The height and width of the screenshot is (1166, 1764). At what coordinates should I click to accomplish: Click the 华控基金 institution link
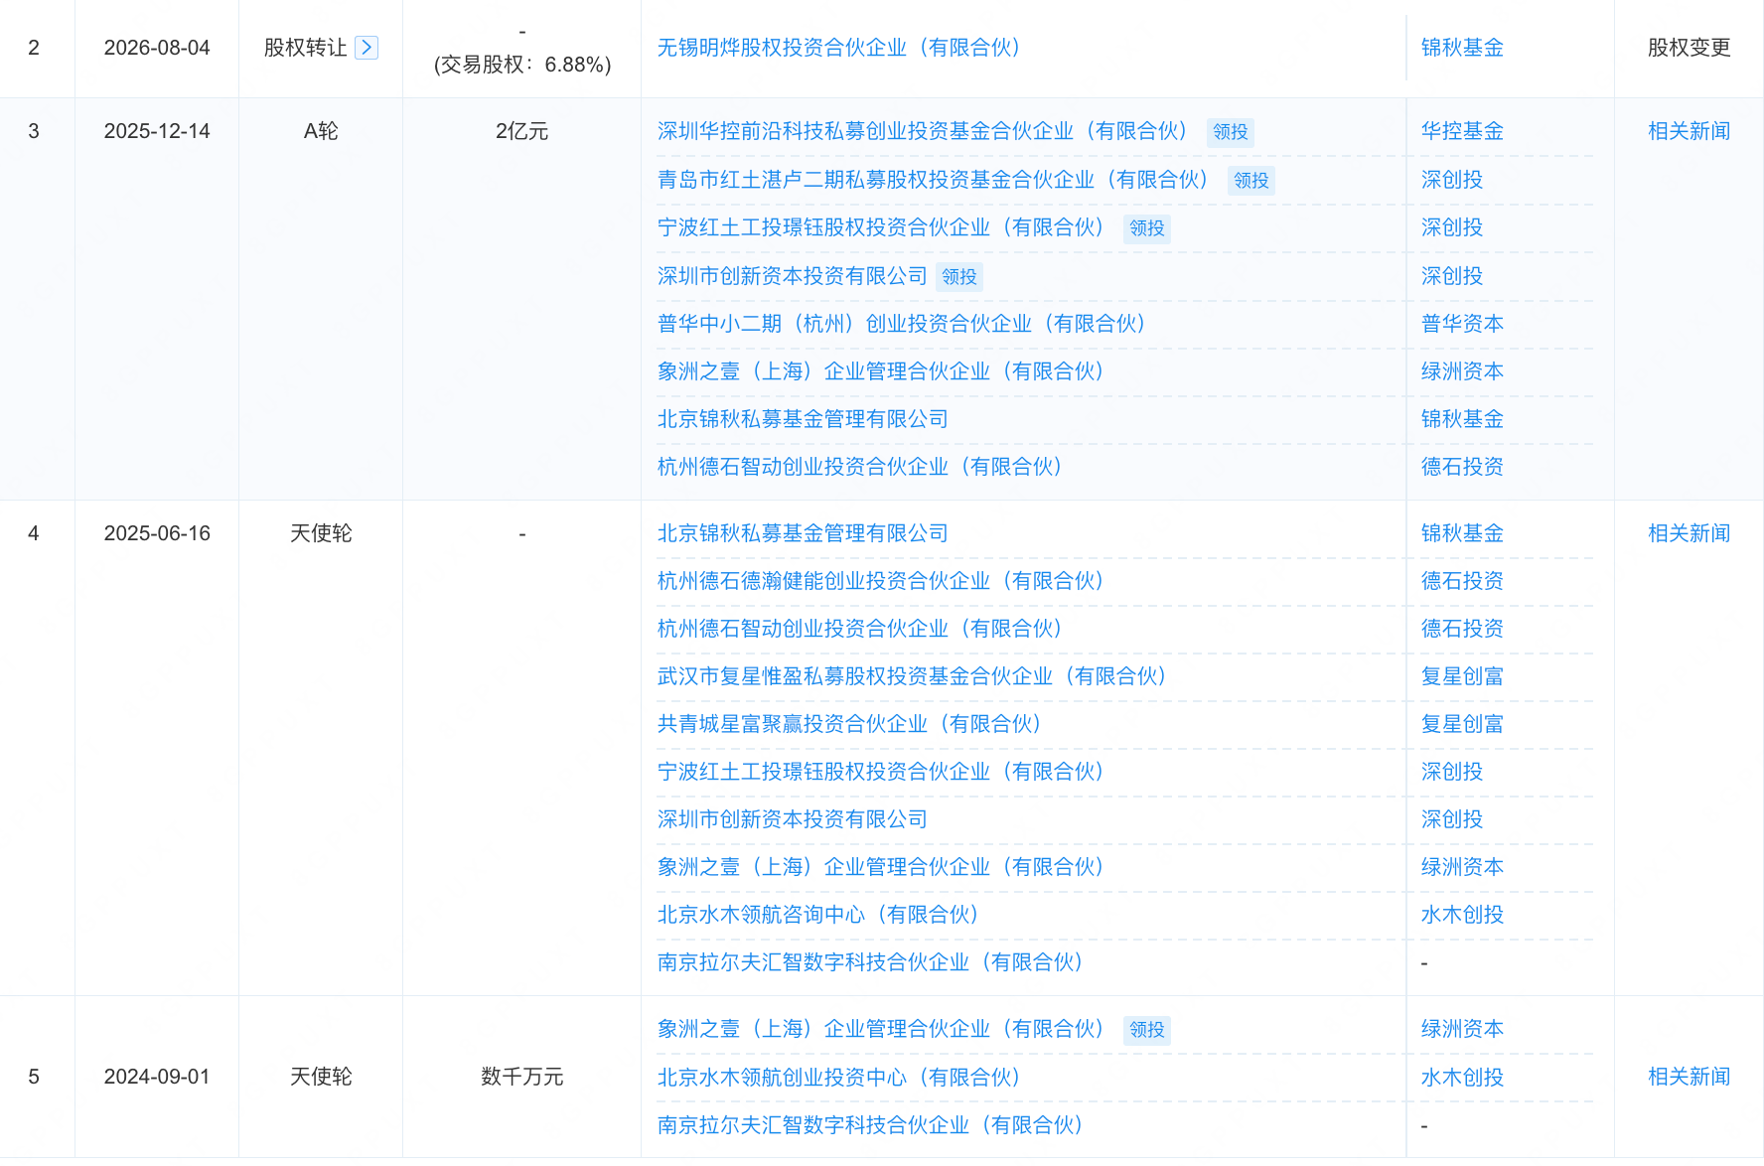coord(1462,131)
